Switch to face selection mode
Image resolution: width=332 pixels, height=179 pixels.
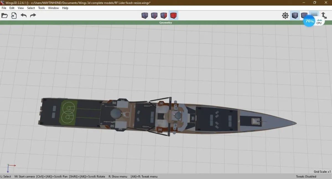coord(164,15)
